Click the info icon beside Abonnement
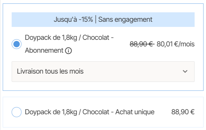This screenshot has height=130, width=206. pyautogui.click(x=69, y=51)
